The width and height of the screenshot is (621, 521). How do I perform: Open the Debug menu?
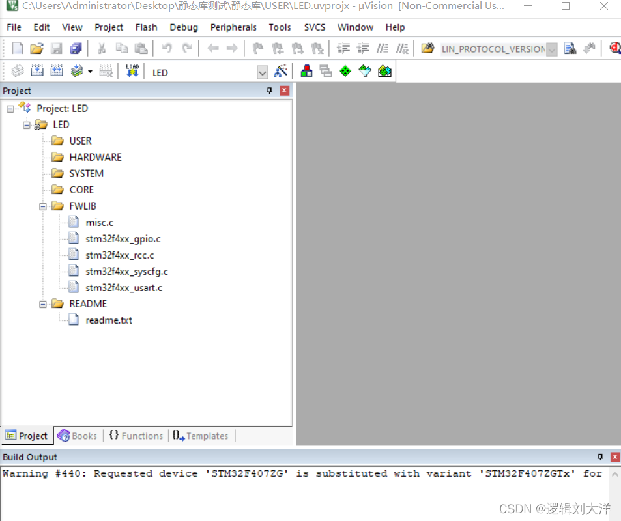[184, 27]
